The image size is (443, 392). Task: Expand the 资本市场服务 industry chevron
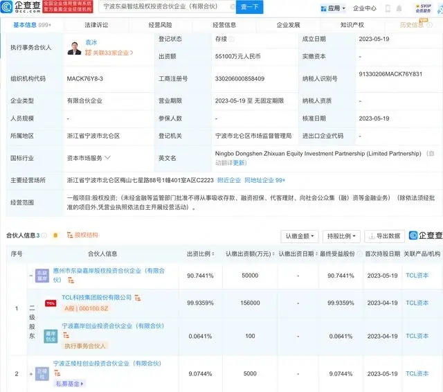(107, 158)
